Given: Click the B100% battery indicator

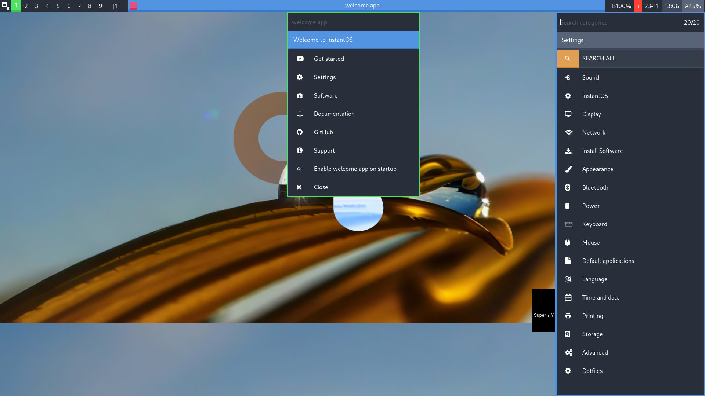Looking at the screenshot, I should coord(621,6).
